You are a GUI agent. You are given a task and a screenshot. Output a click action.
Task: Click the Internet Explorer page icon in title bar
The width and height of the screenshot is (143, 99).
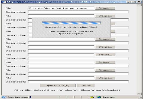pyautogui.click(x=4, y=2)
